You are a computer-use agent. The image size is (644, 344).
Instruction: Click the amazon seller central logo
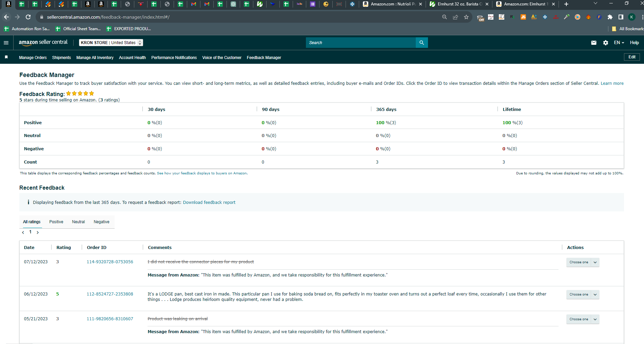point(43,42)
